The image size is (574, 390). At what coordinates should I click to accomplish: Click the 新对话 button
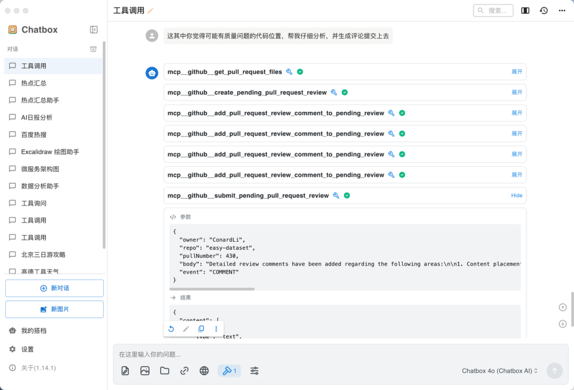coord(54,288)
